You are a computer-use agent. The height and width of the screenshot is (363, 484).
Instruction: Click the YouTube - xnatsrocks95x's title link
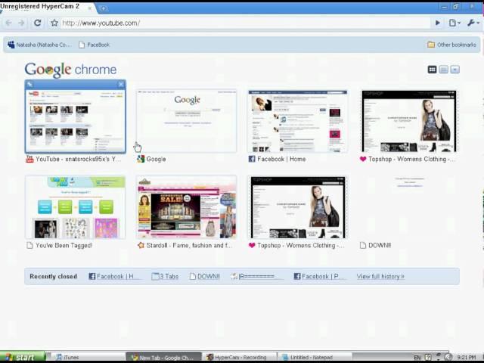78,159
